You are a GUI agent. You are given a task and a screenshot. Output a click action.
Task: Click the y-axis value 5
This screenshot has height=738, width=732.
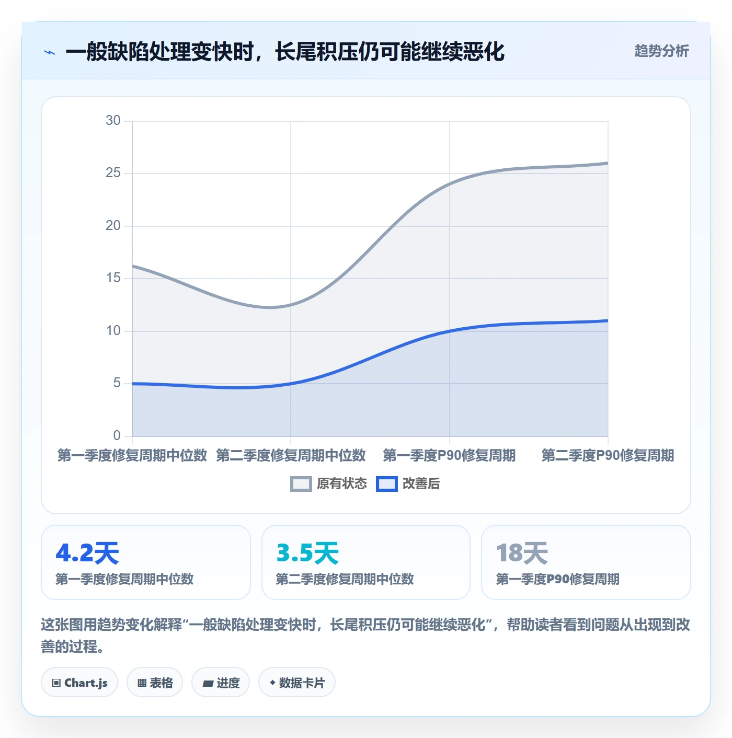click(x=117, y=383)
